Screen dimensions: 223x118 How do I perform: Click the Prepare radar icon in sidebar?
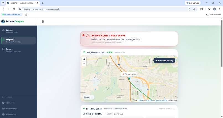coord(3,30)
